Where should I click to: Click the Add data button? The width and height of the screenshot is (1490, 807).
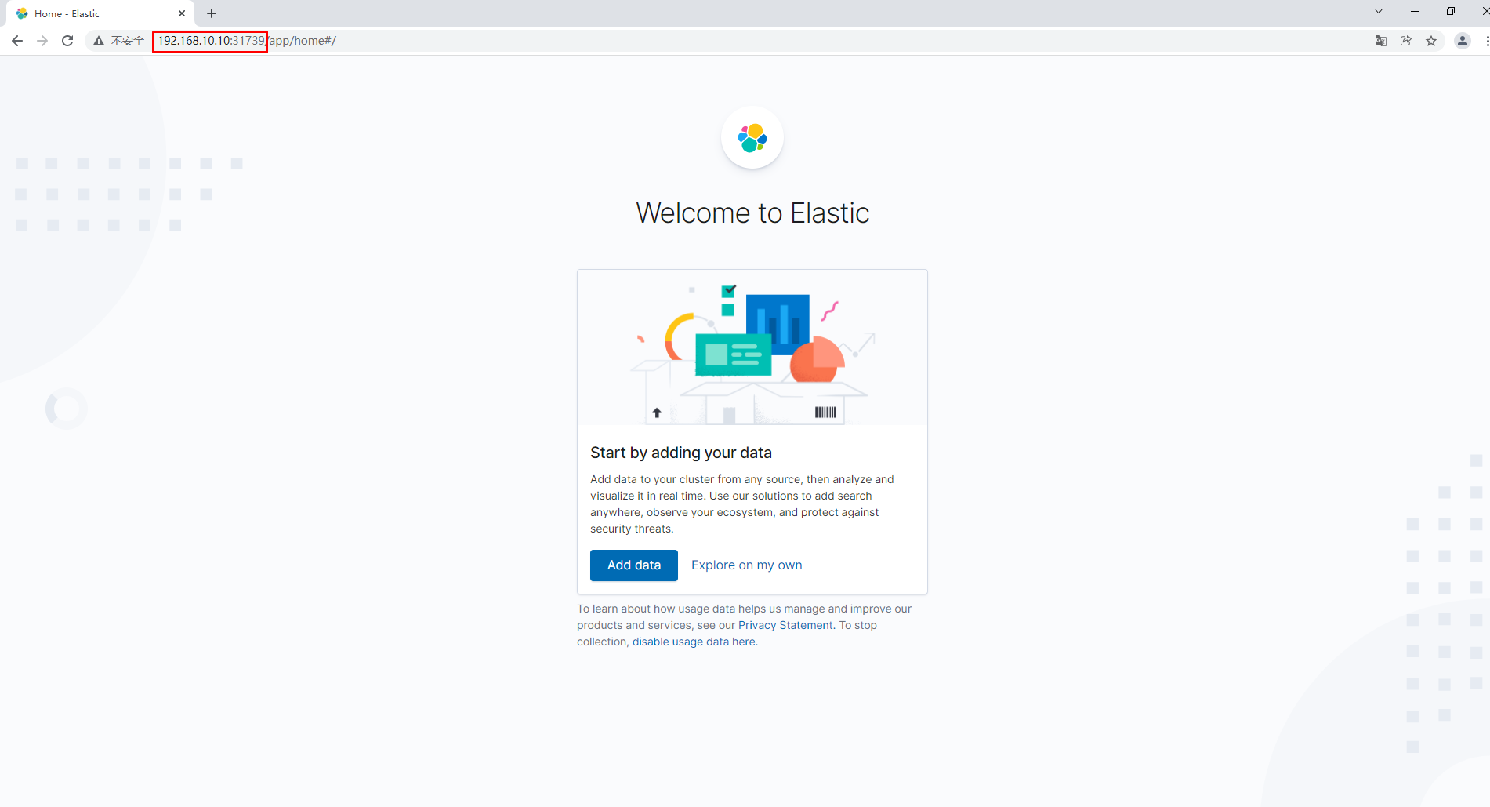(633, 565)
